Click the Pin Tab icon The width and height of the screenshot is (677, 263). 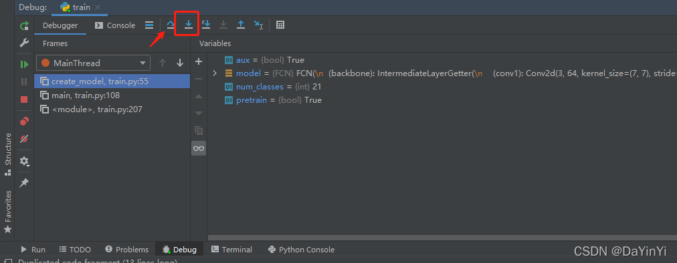pos(24,183)
